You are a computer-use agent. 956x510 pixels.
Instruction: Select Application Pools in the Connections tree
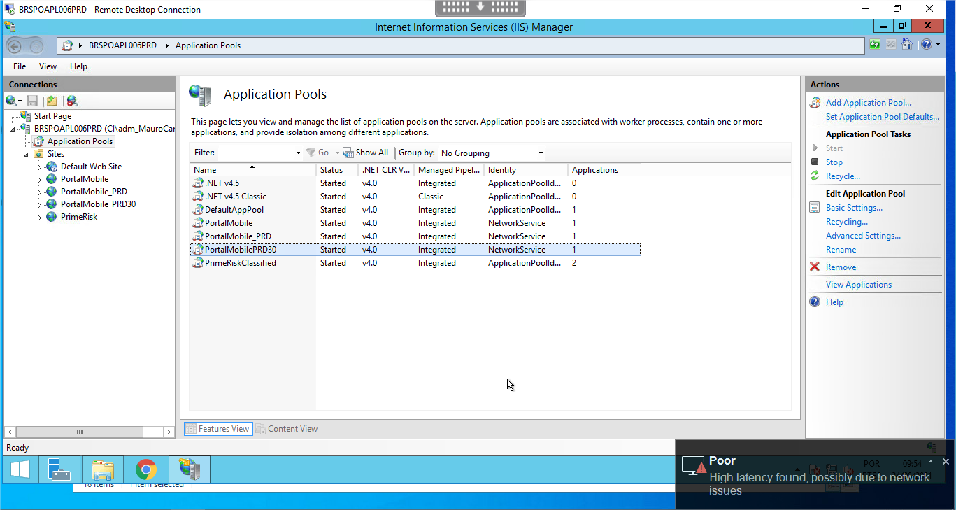pos(80,141)
